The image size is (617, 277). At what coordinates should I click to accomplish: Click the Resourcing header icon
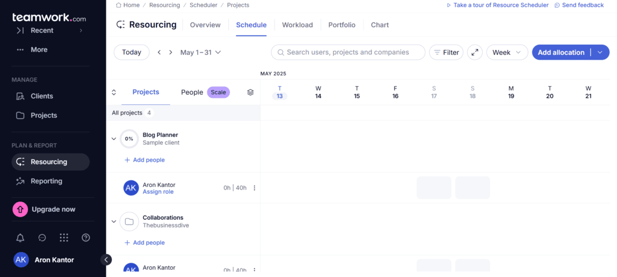(120, 25)
